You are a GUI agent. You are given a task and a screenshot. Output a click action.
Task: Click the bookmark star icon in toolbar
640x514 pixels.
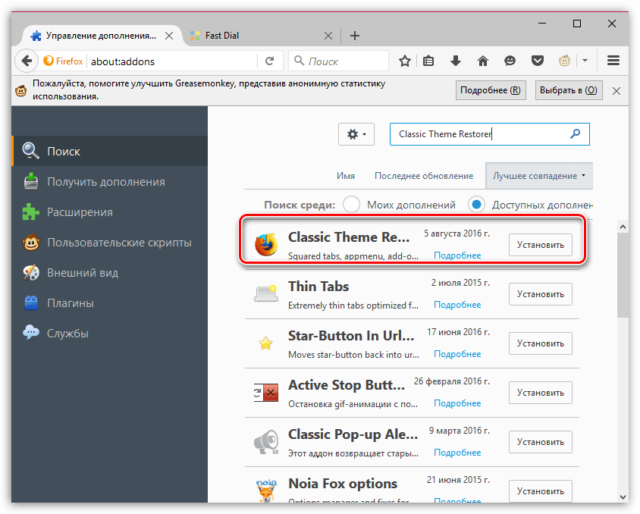coord(405,61)
